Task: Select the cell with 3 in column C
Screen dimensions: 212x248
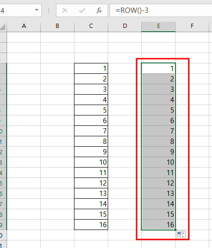Action: [91, 89]
